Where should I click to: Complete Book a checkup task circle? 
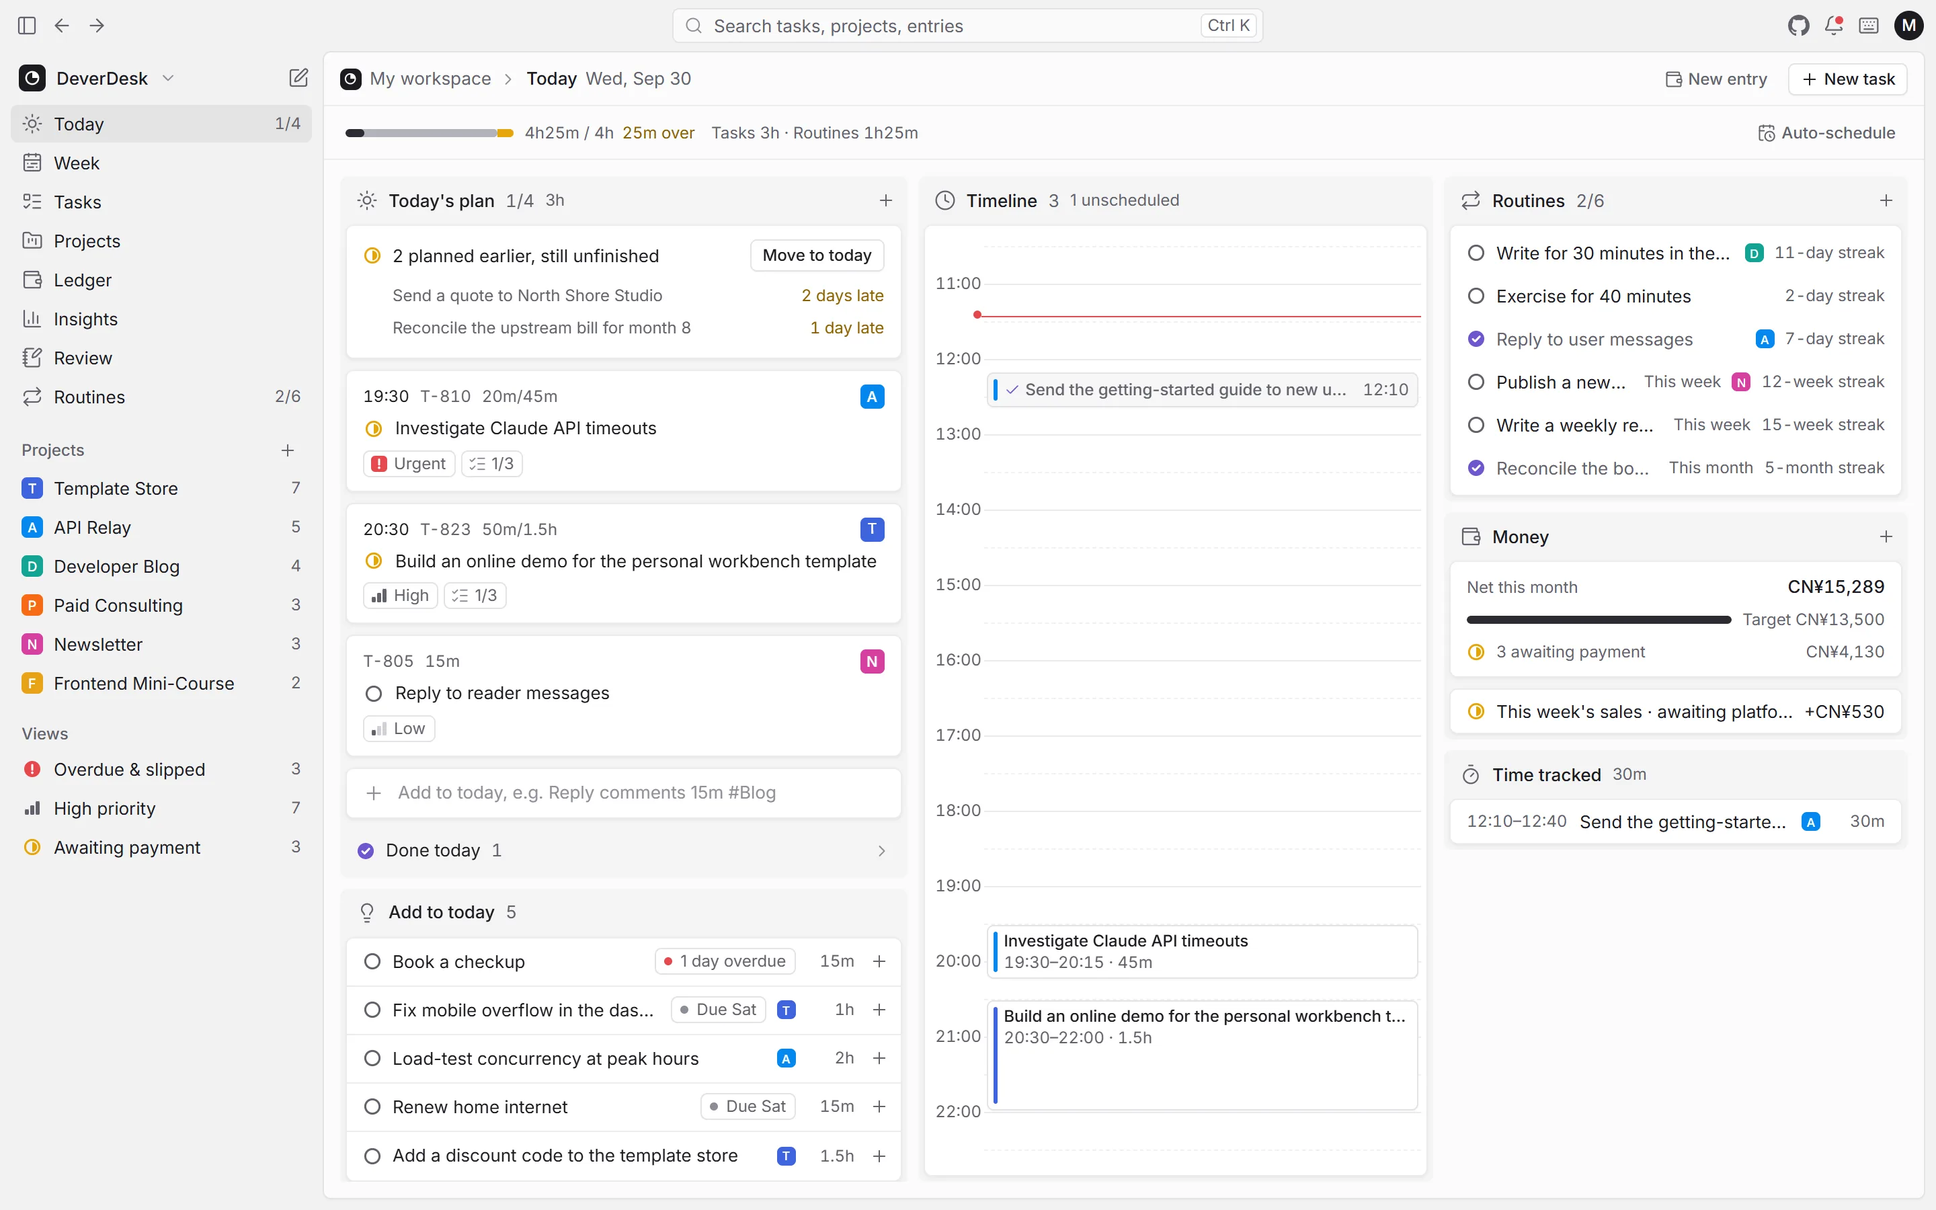point(372,961)
